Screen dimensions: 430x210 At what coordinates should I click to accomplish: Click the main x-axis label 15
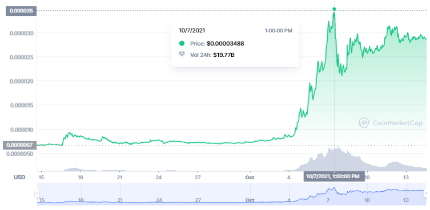point(41,178)
